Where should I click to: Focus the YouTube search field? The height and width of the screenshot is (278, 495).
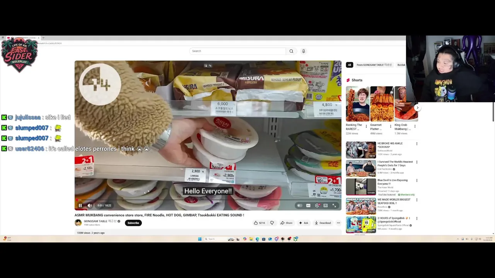pos(237,51)
